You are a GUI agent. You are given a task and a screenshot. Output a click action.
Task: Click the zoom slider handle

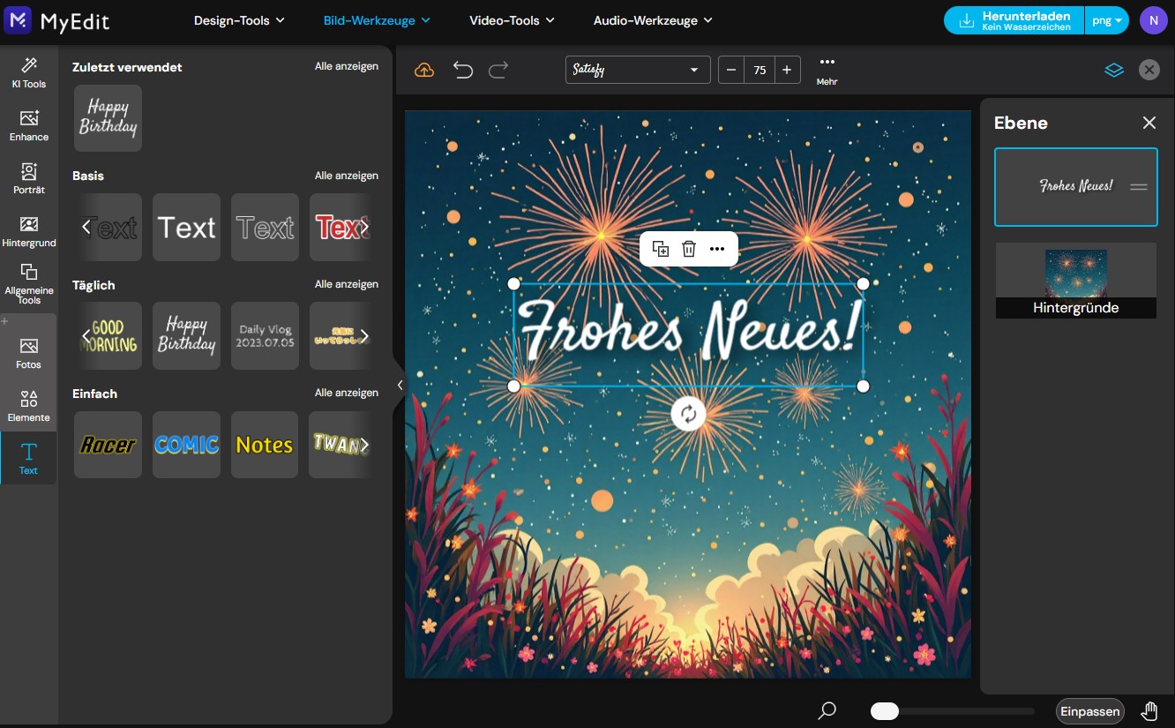click(x=884, y=711)
